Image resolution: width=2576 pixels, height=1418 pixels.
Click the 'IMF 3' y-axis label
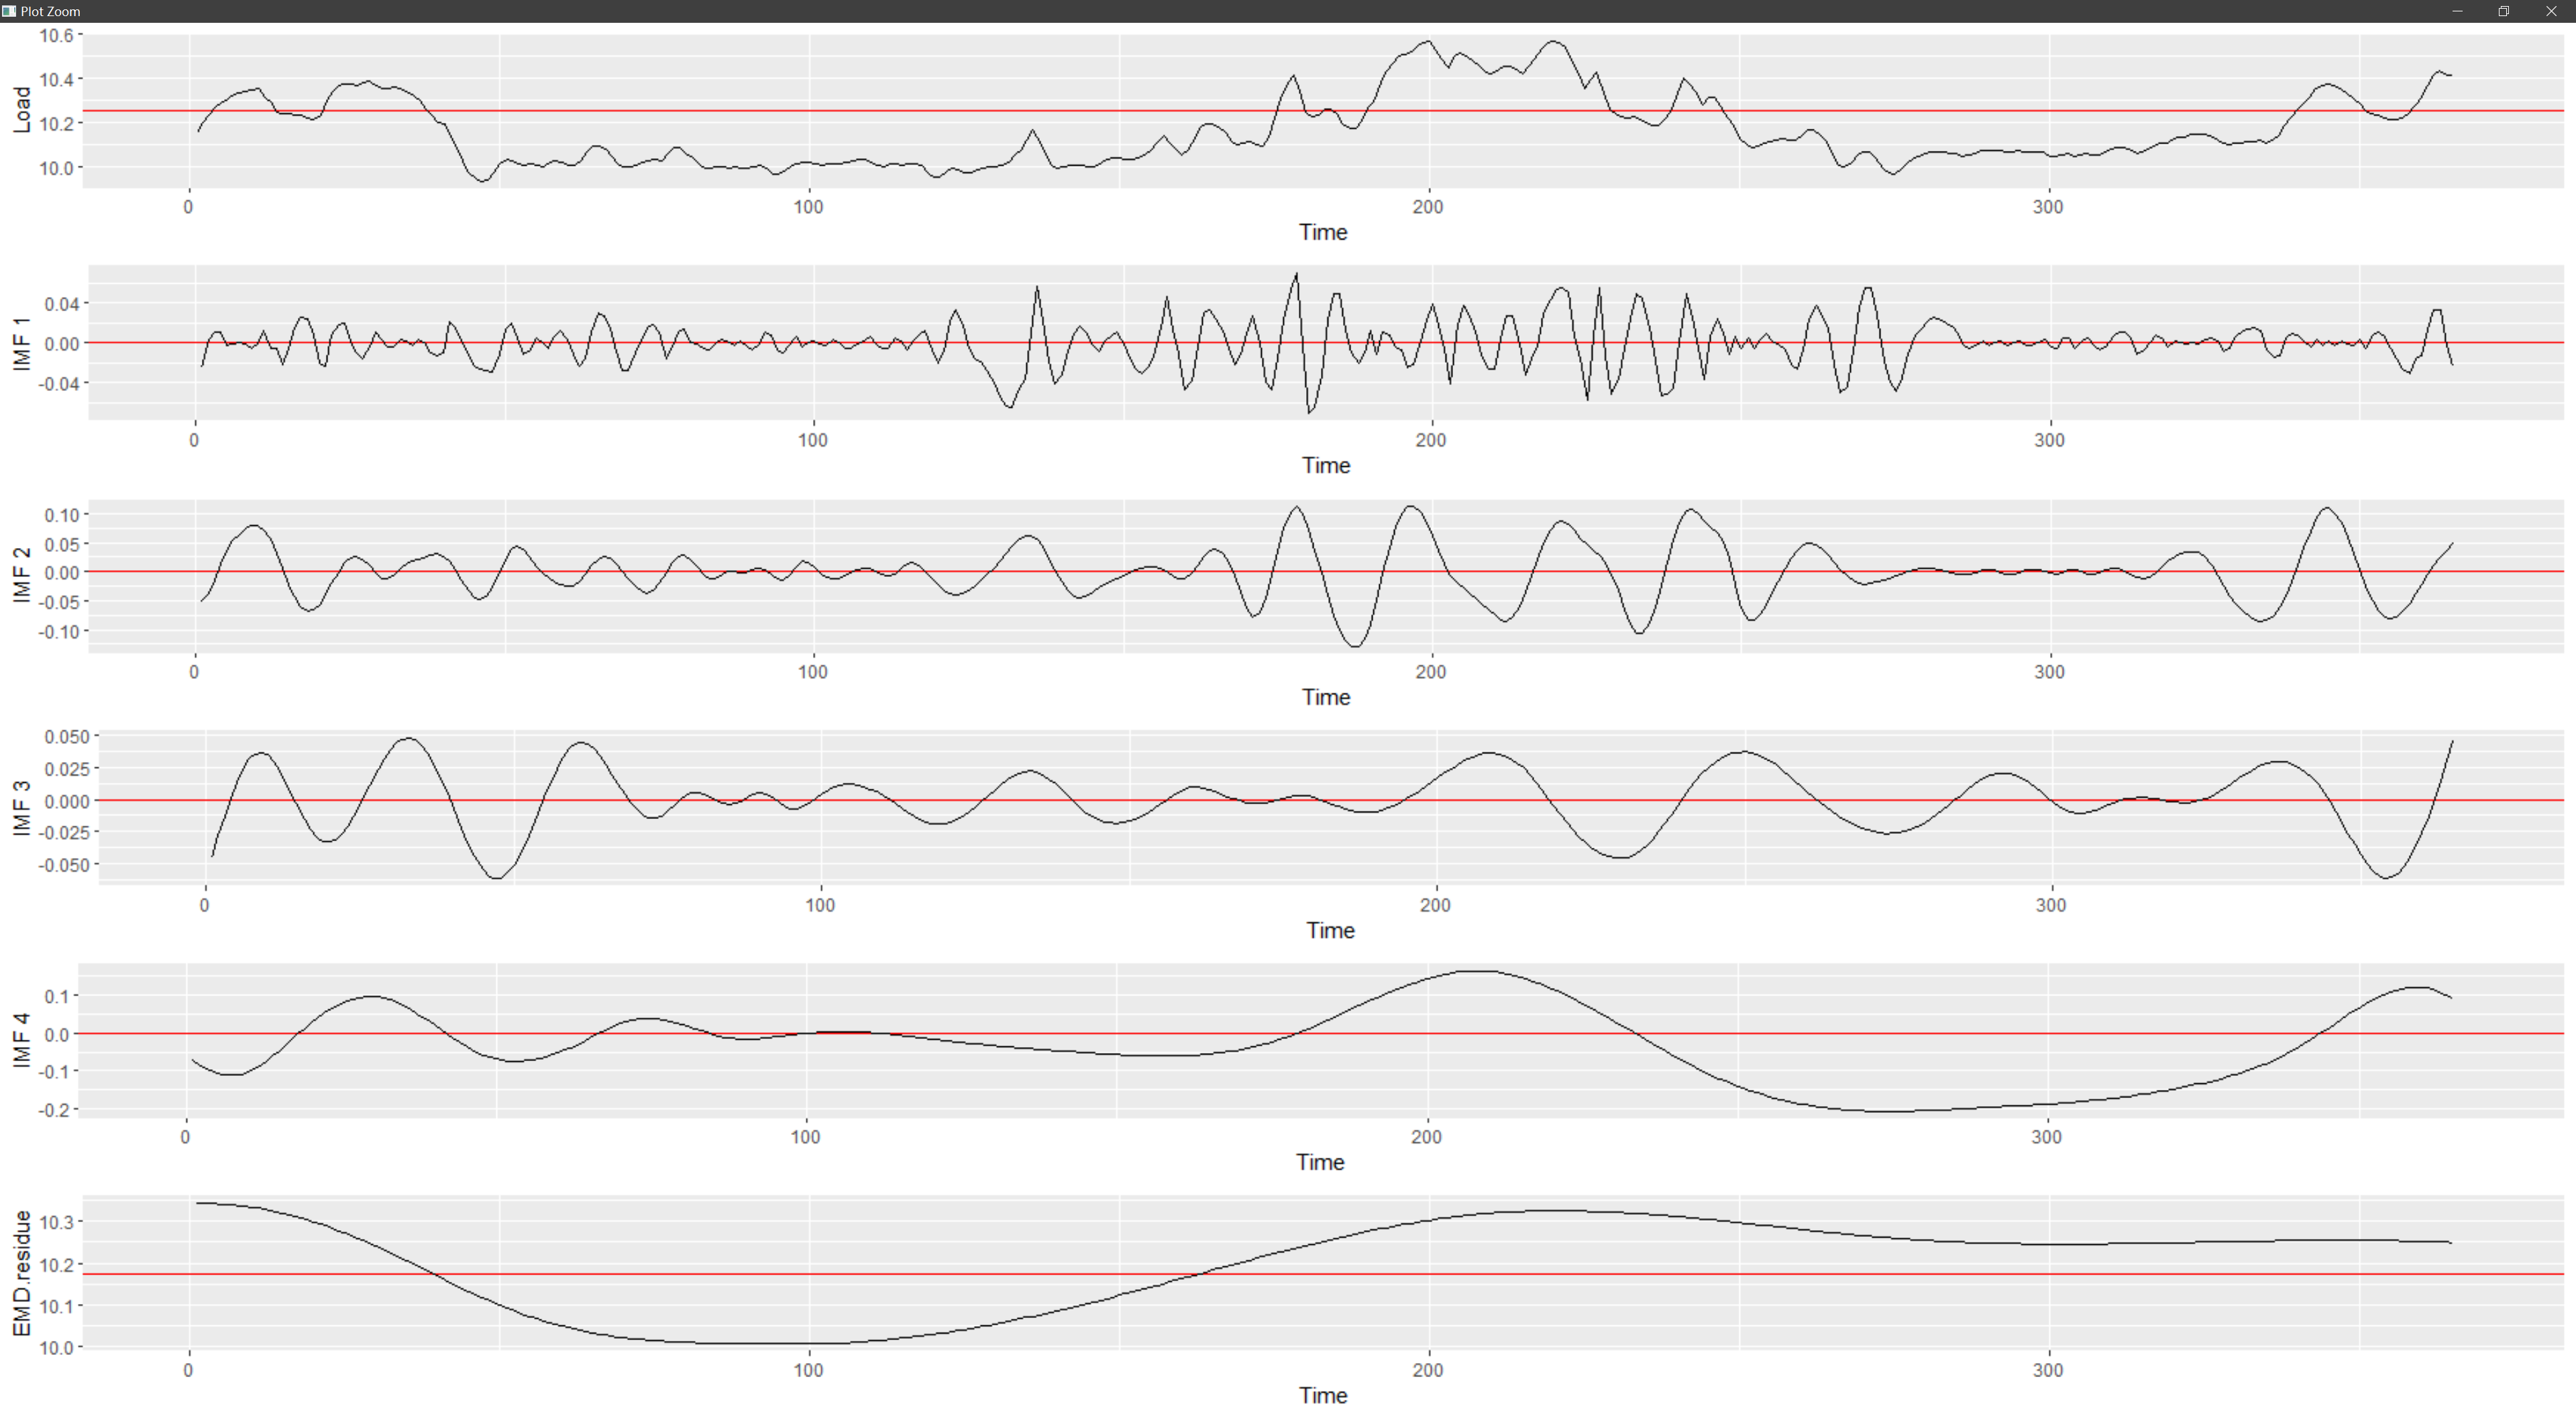click(x=21, y=808)
